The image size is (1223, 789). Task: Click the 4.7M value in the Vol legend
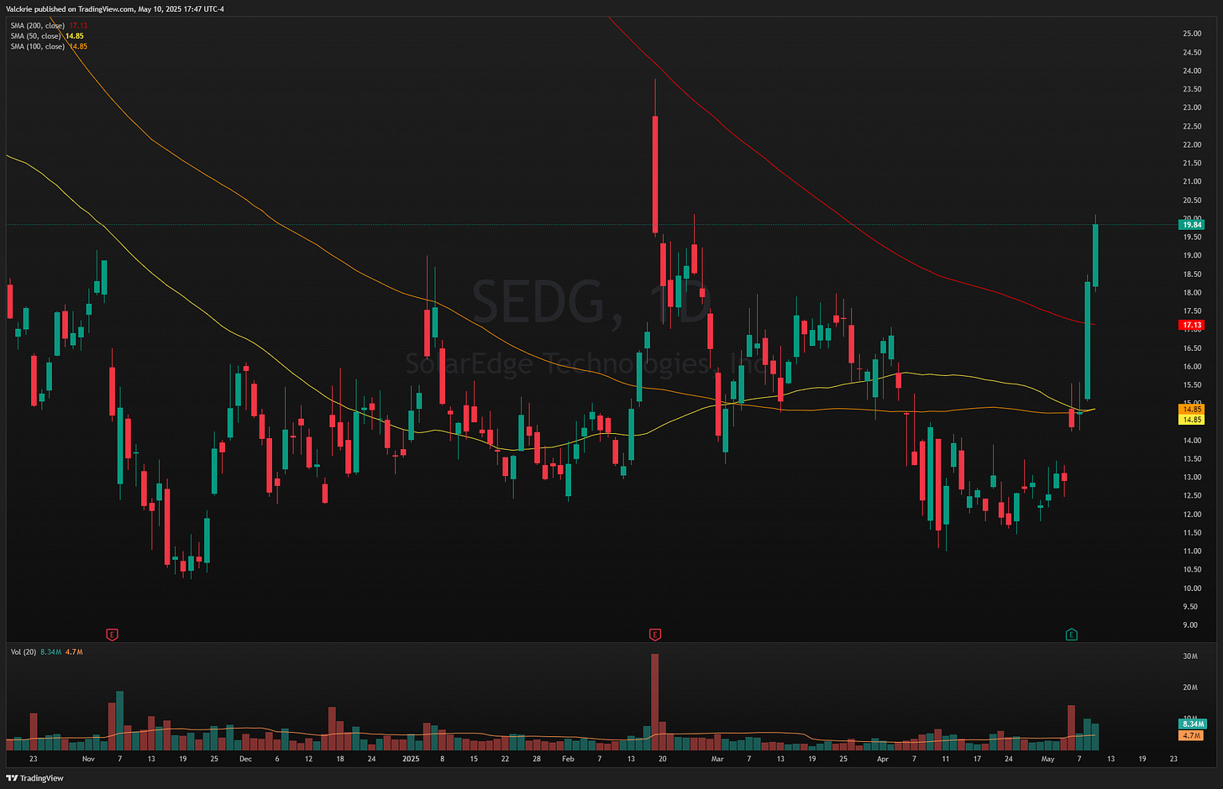click(x=74, y=652)
